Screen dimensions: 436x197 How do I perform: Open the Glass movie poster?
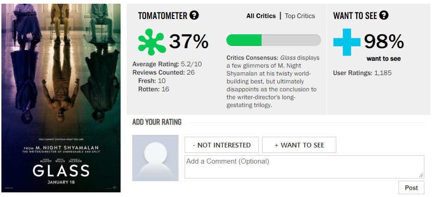point(61,98)
